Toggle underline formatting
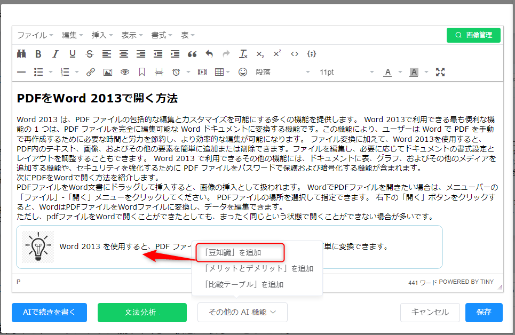The width and height of the screenshot is (515, 335). pyautogui.click(x=73, y=54)
